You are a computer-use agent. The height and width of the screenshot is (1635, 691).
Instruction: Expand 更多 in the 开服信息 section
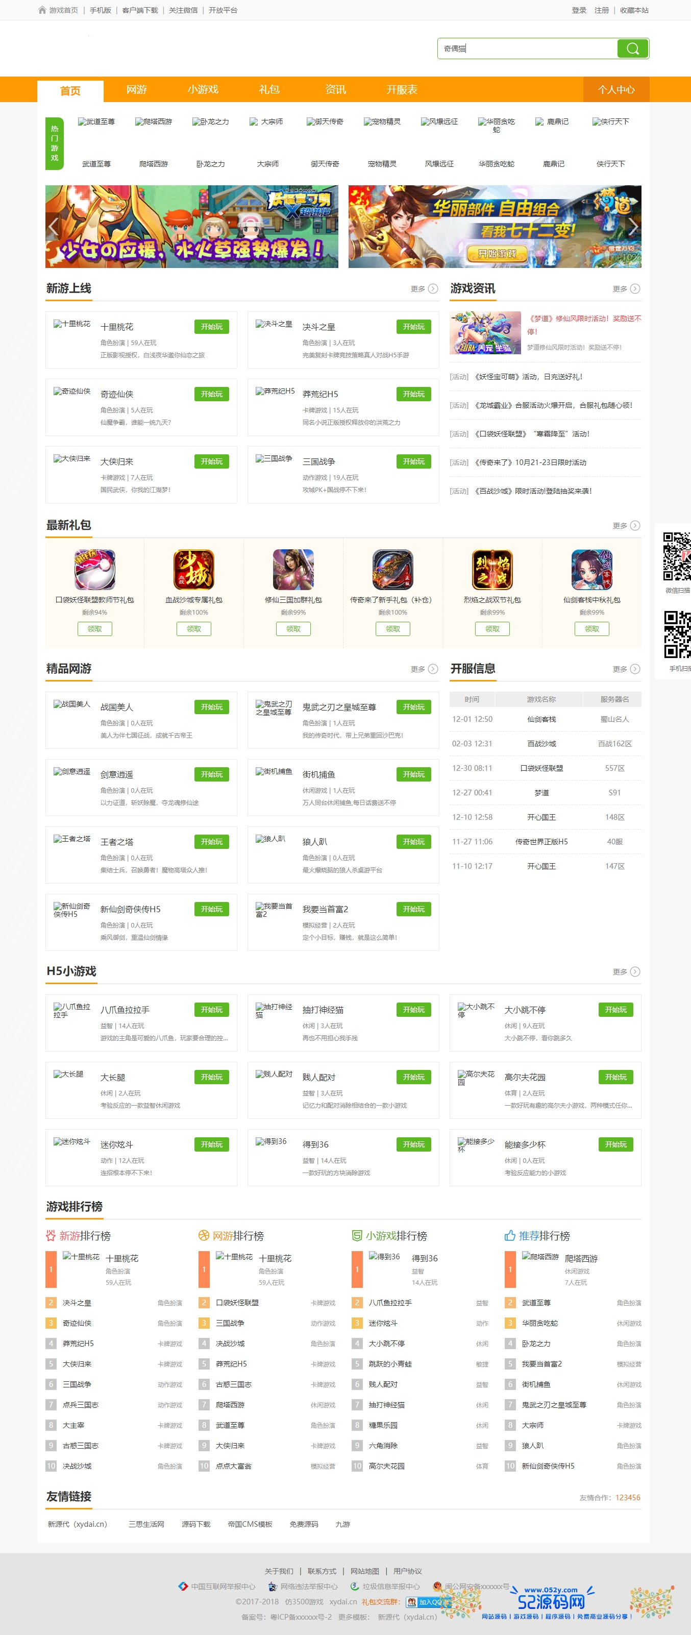click(626, 669)
